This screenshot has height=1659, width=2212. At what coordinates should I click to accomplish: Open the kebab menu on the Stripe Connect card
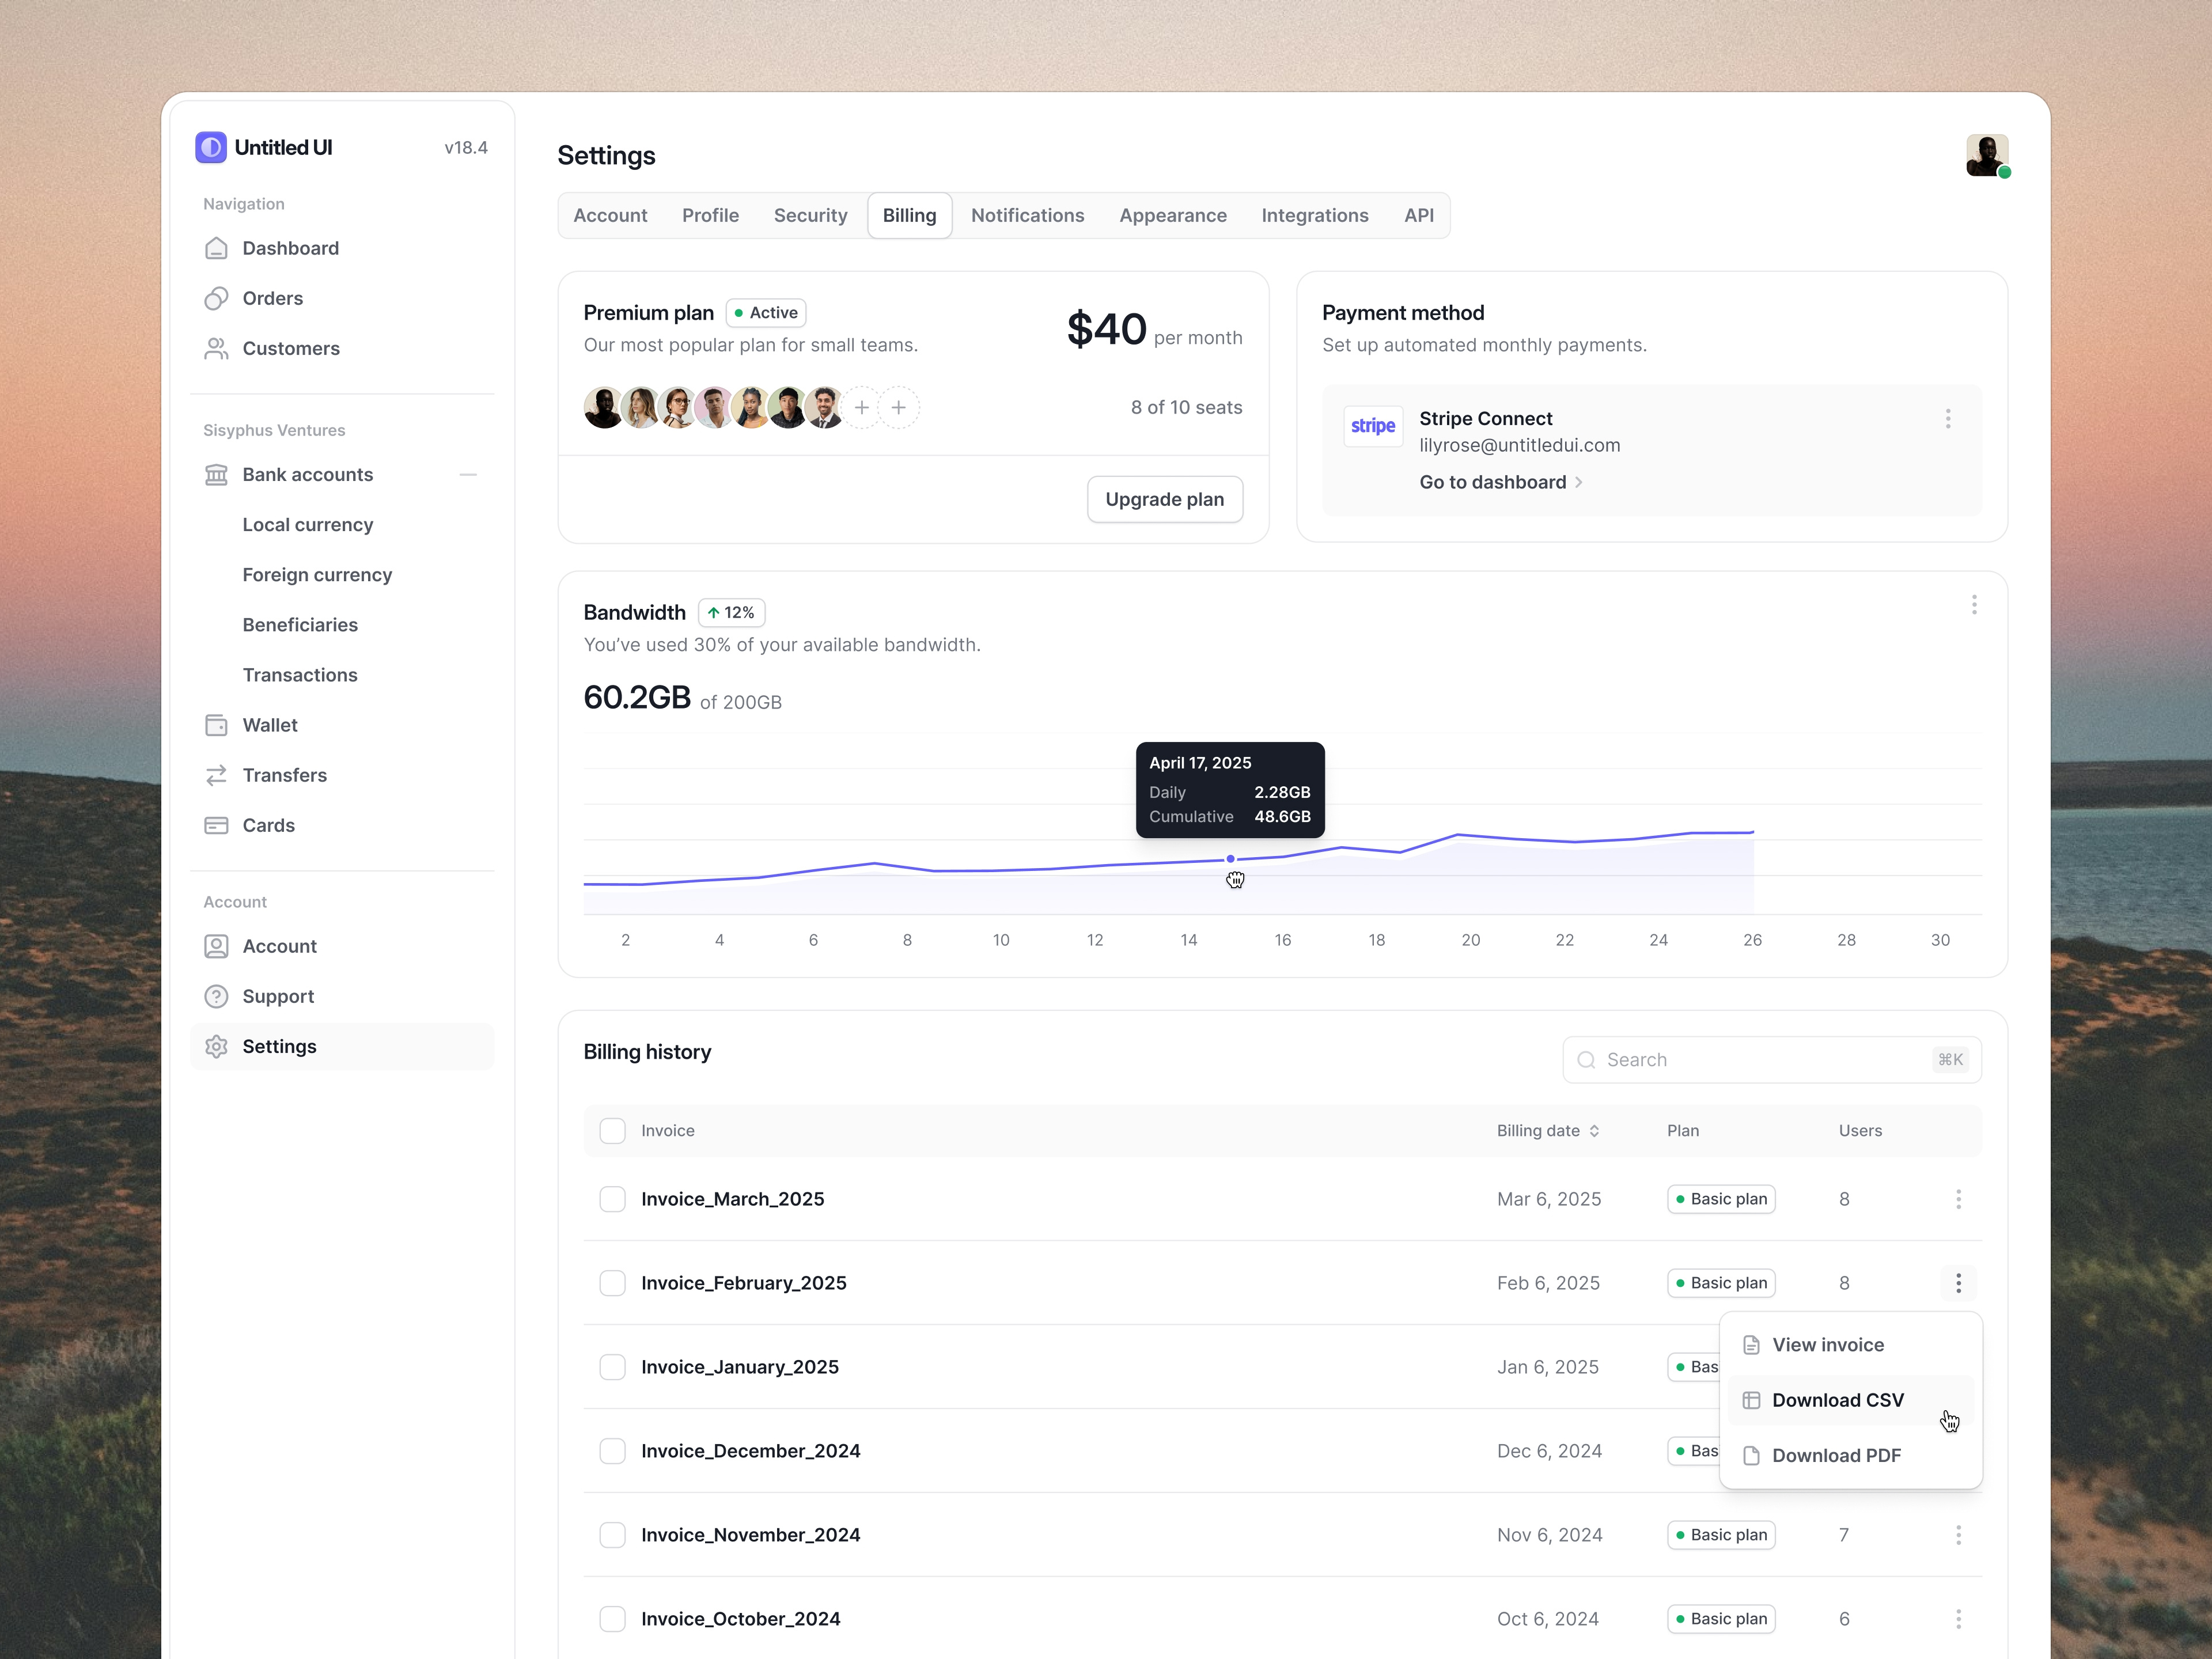1948,419
